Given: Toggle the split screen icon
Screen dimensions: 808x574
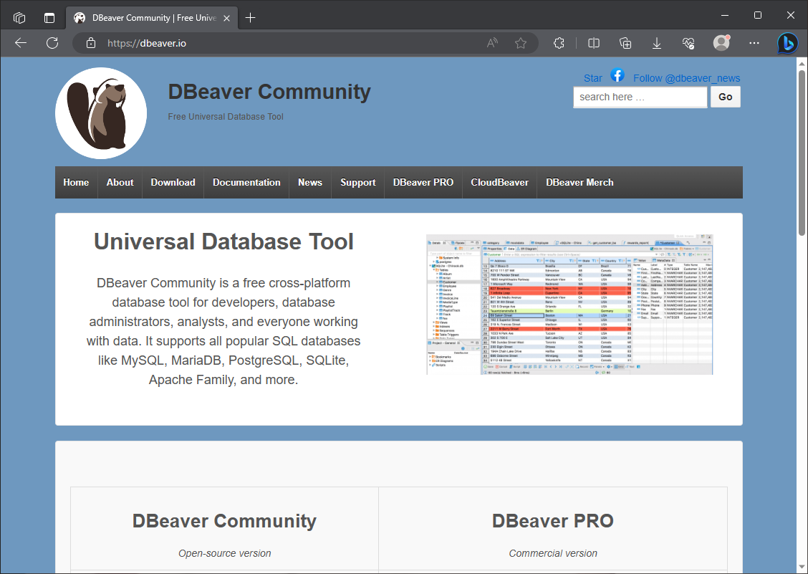Looking at the screenshot, I should pyautogui.click(x=594, y=43).
